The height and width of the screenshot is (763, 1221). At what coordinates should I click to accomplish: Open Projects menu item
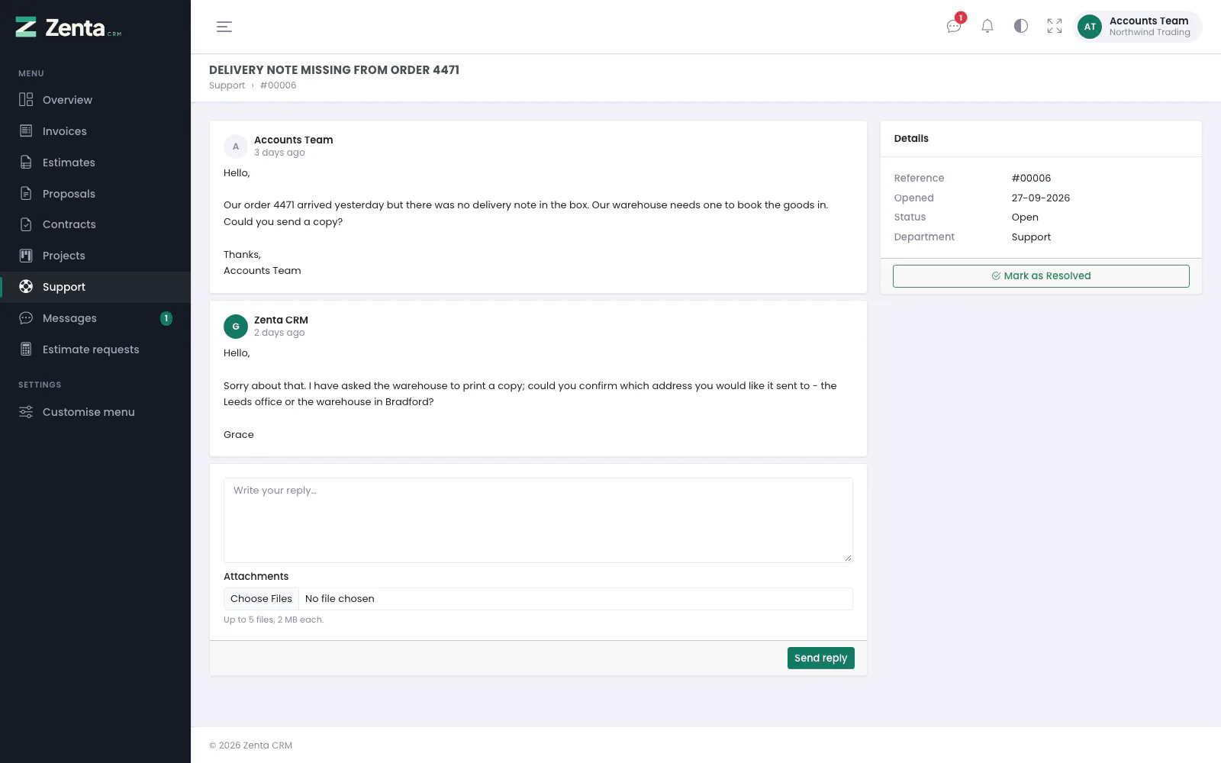[95, 256]
